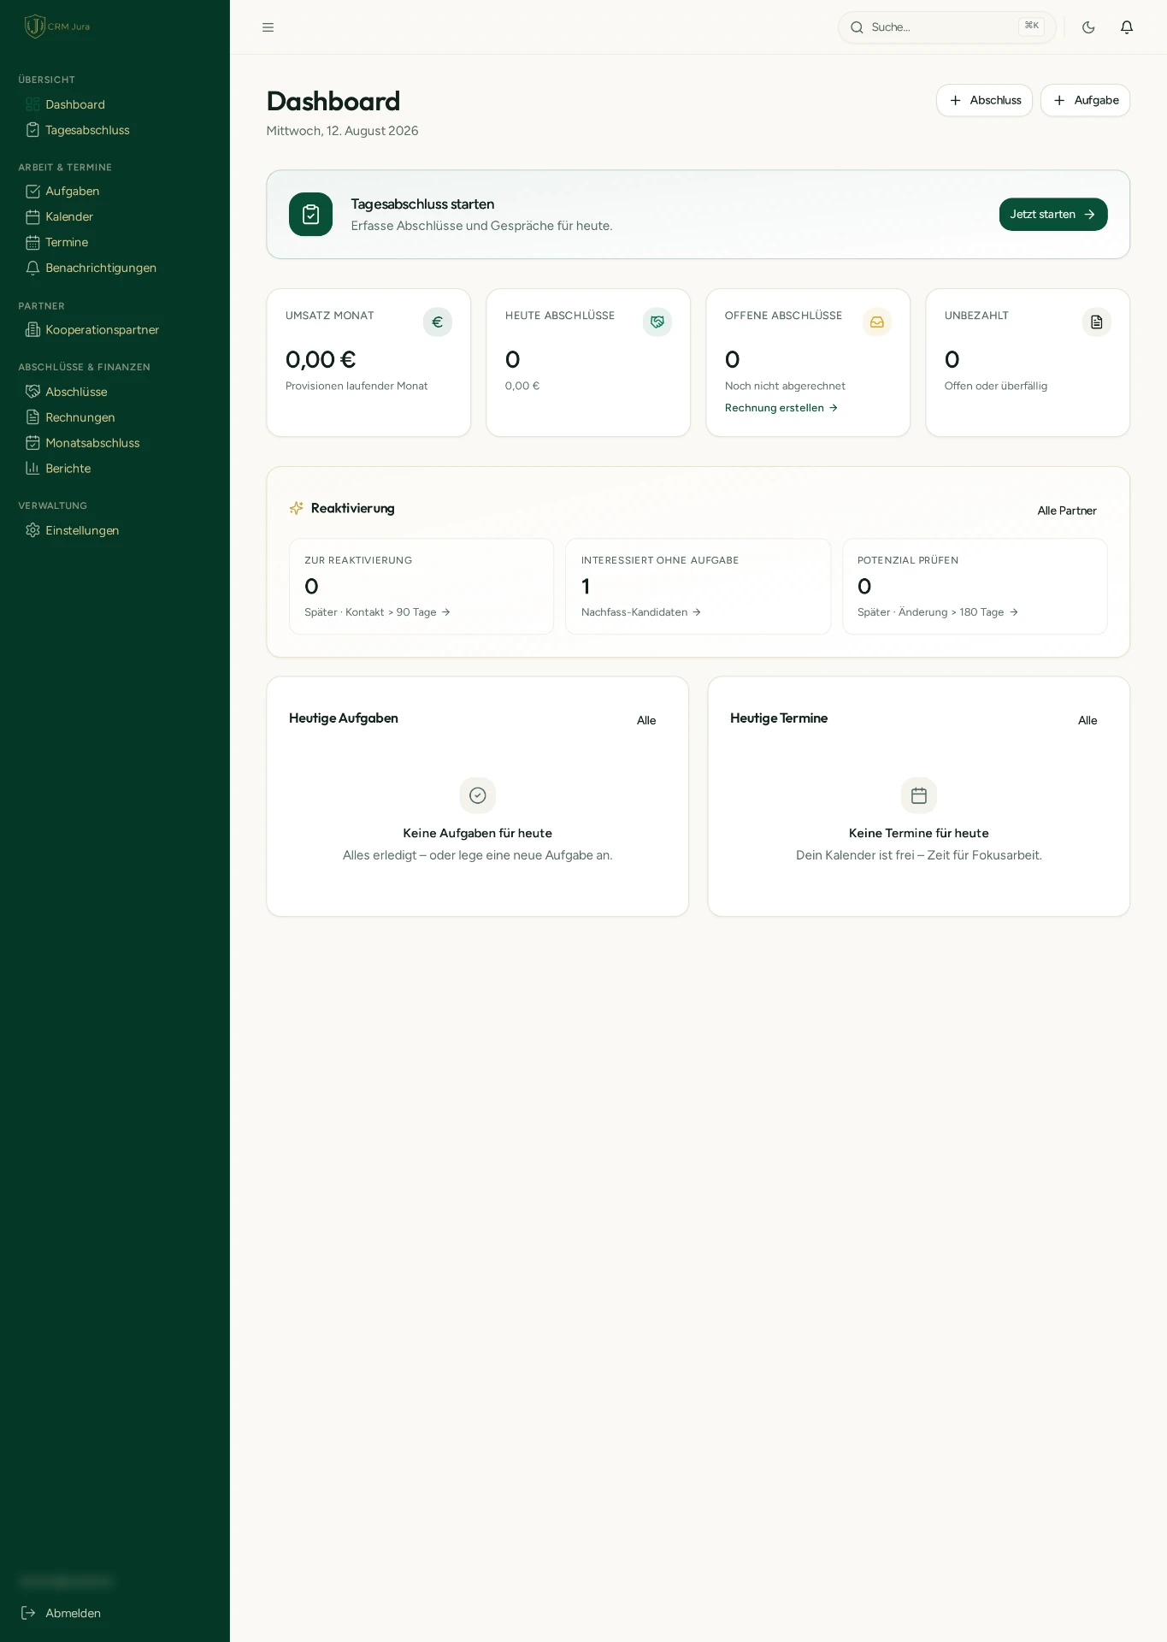Open the Zur Reaktivierung card

pos(421,587)
